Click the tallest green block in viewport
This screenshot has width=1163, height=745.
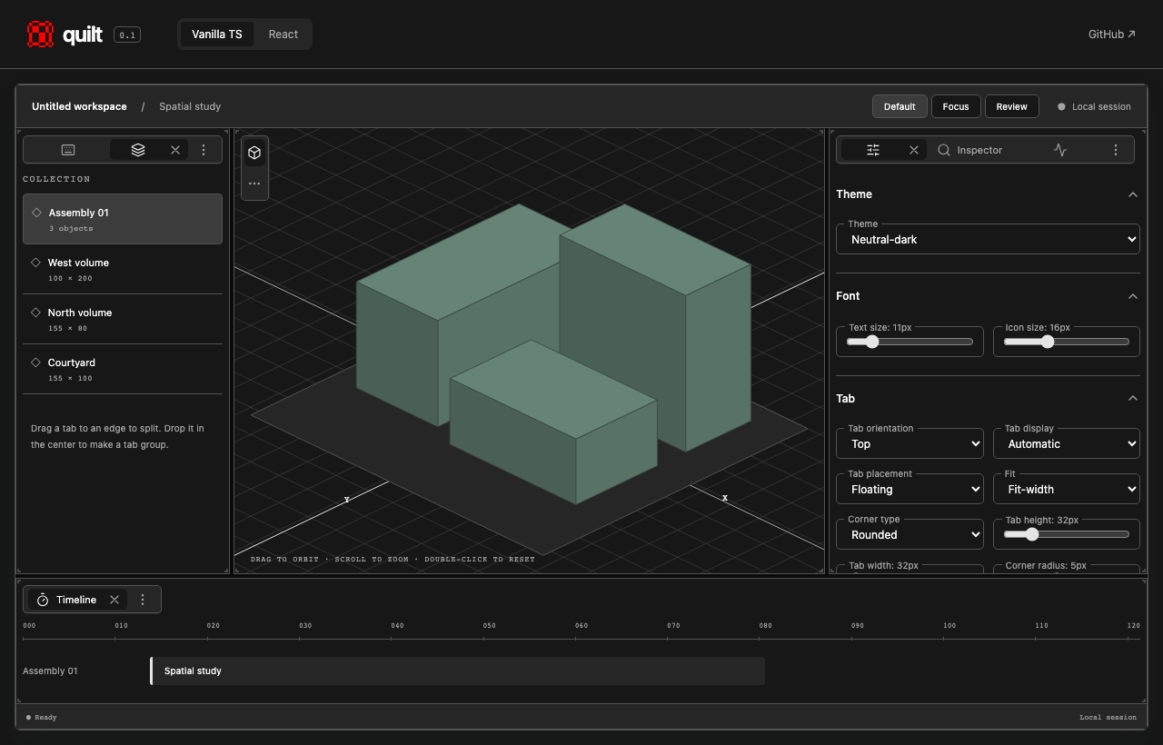[x=654, y=327]
